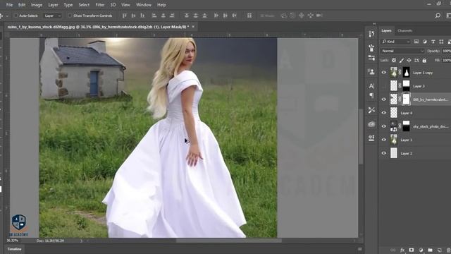The image size is (451, 254).
Task: Open the Edit menu
Action: [22, 5]
